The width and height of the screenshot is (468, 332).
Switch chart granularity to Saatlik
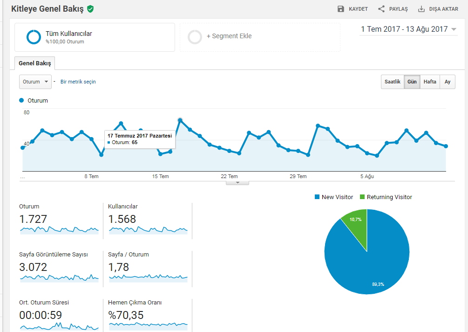[392, 82]
